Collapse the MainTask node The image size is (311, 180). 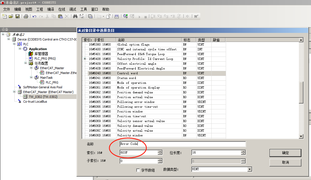coord(31,77)
